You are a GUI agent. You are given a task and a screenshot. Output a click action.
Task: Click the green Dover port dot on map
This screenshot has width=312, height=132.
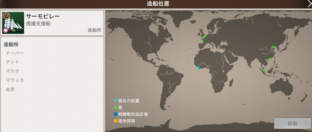[x=204, y=36]
